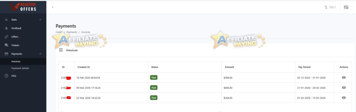This screenshot has height=112, width=356.
Task: Select date 23 Mar 2026 14:32:26
Action: [x=88, y=98]
